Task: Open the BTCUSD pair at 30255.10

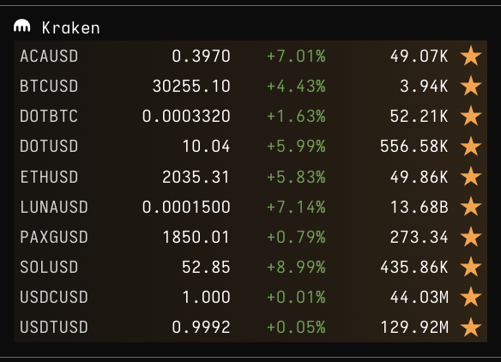Action: (250, 86)
